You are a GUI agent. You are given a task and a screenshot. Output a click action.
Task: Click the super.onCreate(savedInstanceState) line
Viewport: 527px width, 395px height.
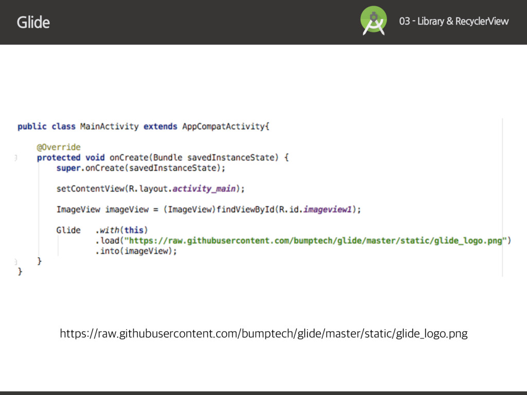coord(141,168)
